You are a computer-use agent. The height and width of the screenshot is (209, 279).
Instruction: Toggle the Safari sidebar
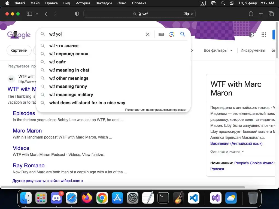[x=29, y=14]
